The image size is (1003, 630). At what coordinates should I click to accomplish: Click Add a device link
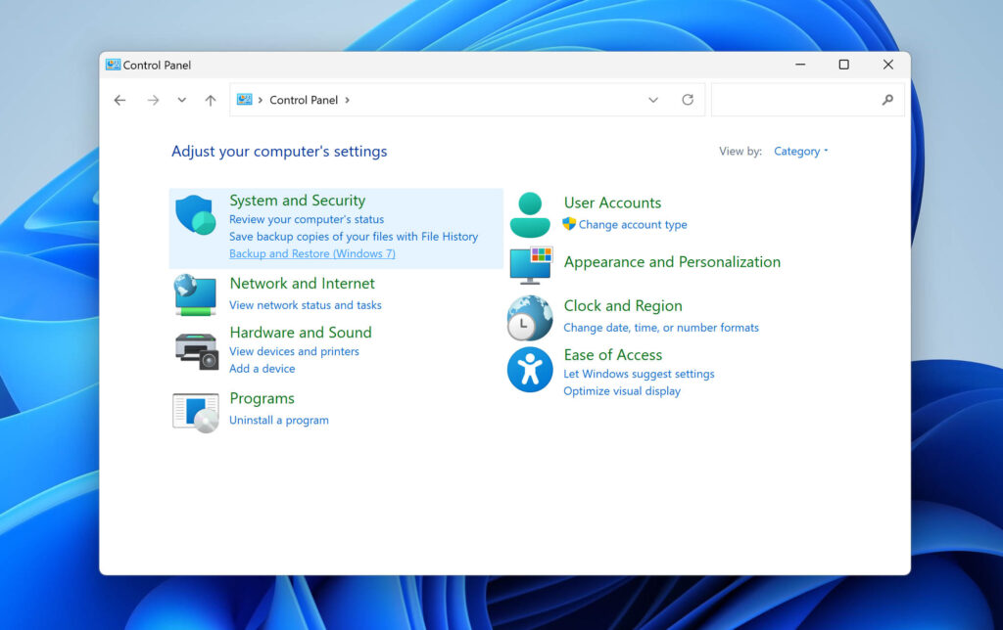point(263,369)
